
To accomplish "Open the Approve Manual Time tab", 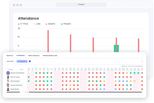I will (50, 56).
